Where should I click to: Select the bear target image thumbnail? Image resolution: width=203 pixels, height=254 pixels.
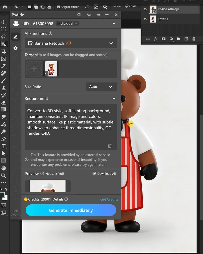pyautogui.click(x=51, y=69)
